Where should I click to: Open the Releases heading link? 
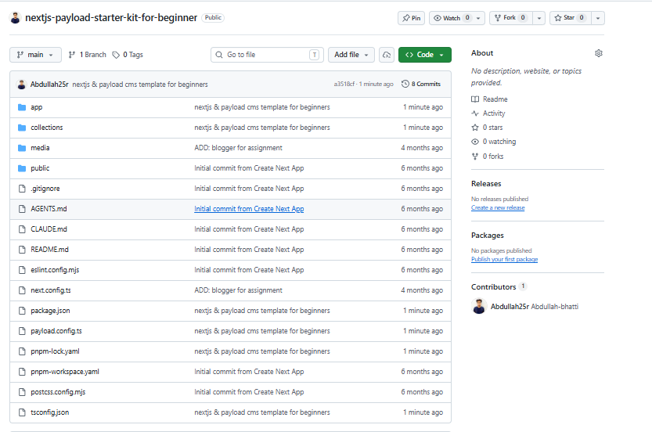pyautogui.click(x=486, y=184)
